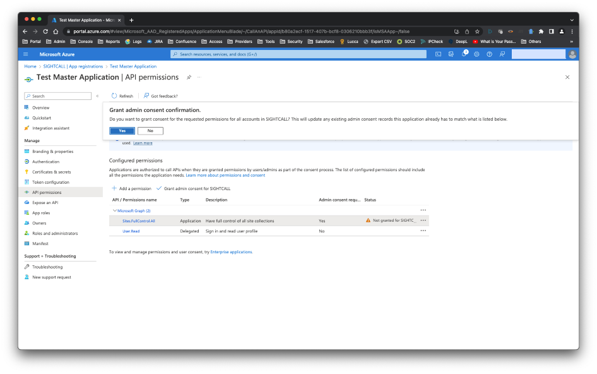
Task: Click Test Master Application breadcrumb
Action: click(133, 66)
